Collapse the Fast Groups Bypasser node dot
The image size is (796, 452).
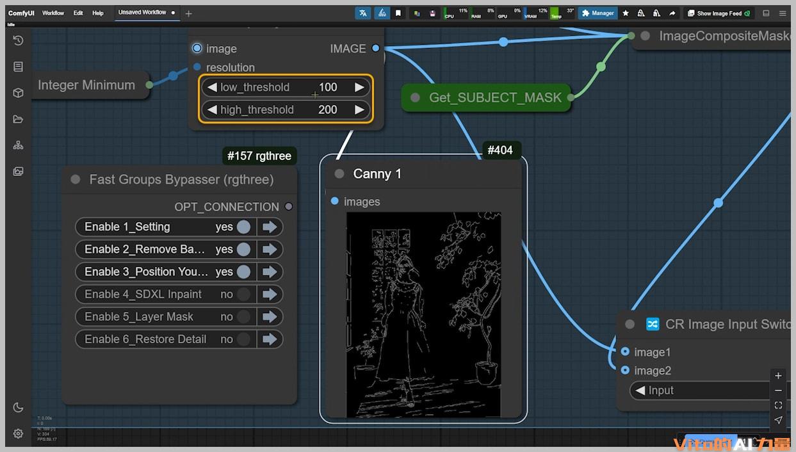[76, 179]
